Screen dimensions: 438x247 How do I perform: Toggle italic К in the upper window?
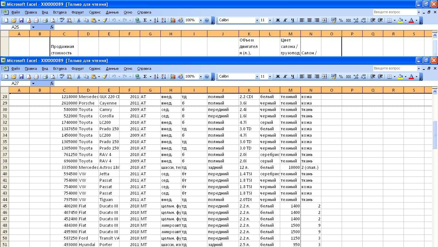(285, 20)
